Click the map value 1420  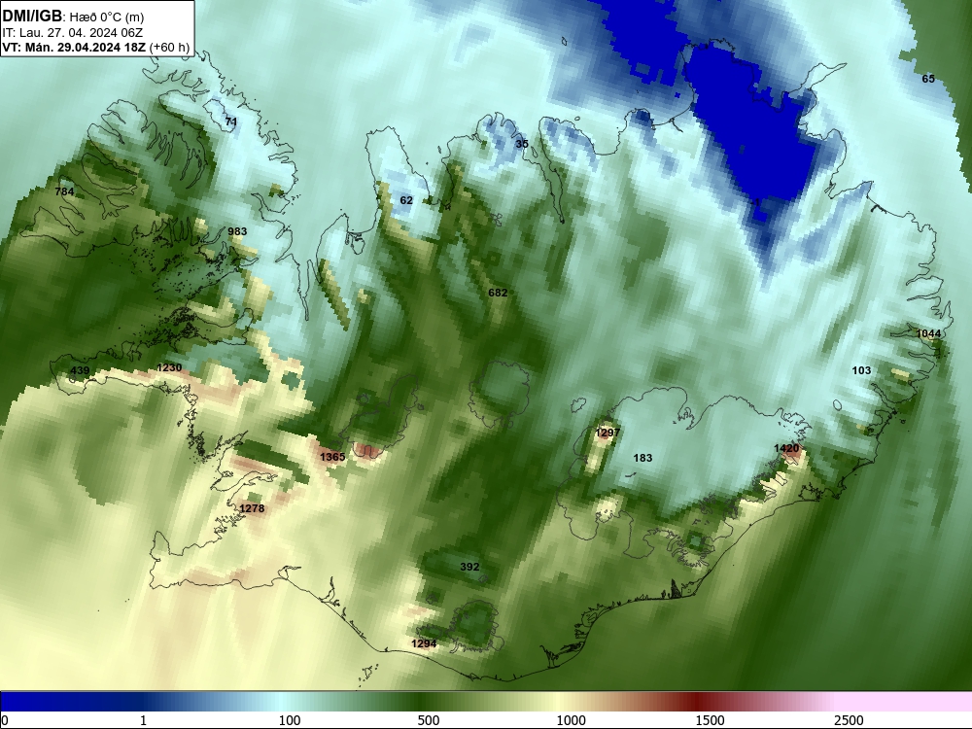coord(786,448)
